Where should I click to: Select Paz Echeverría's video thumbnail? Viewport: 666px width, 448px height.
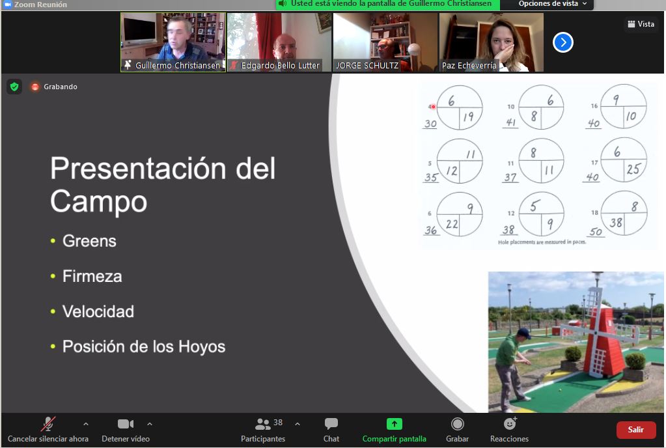[x=492, y=42]
